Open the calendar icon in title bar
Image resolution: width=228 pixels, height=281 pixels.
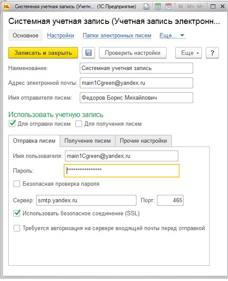[x=168, y=7]
